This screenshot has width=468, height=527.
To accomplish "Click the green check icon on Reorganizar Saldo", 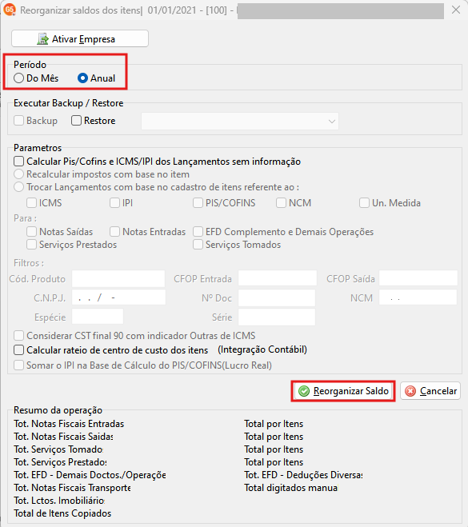I will [x=304, y=391].
